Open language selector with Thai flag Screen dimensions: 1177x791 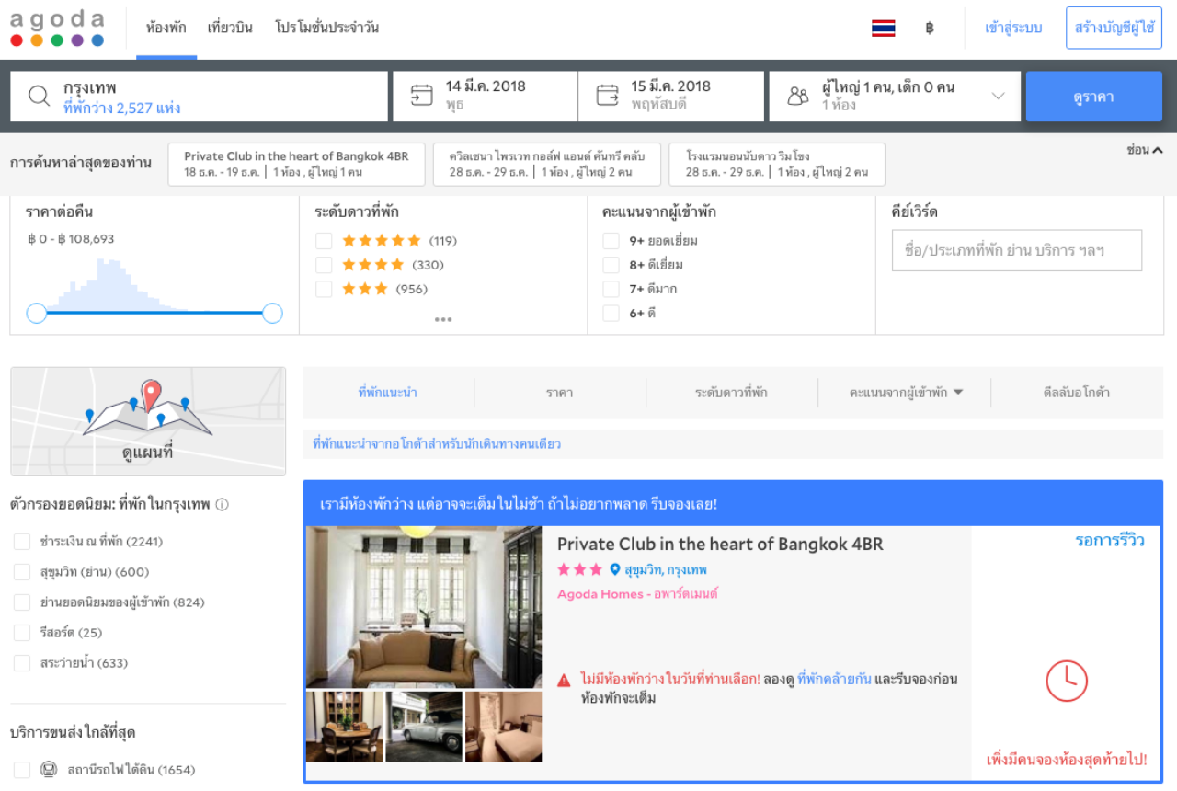point(883,29)
